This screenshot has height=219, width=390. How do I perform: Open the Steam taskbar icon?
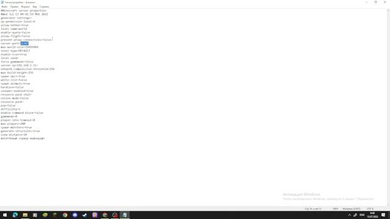[x=85, y=215]
